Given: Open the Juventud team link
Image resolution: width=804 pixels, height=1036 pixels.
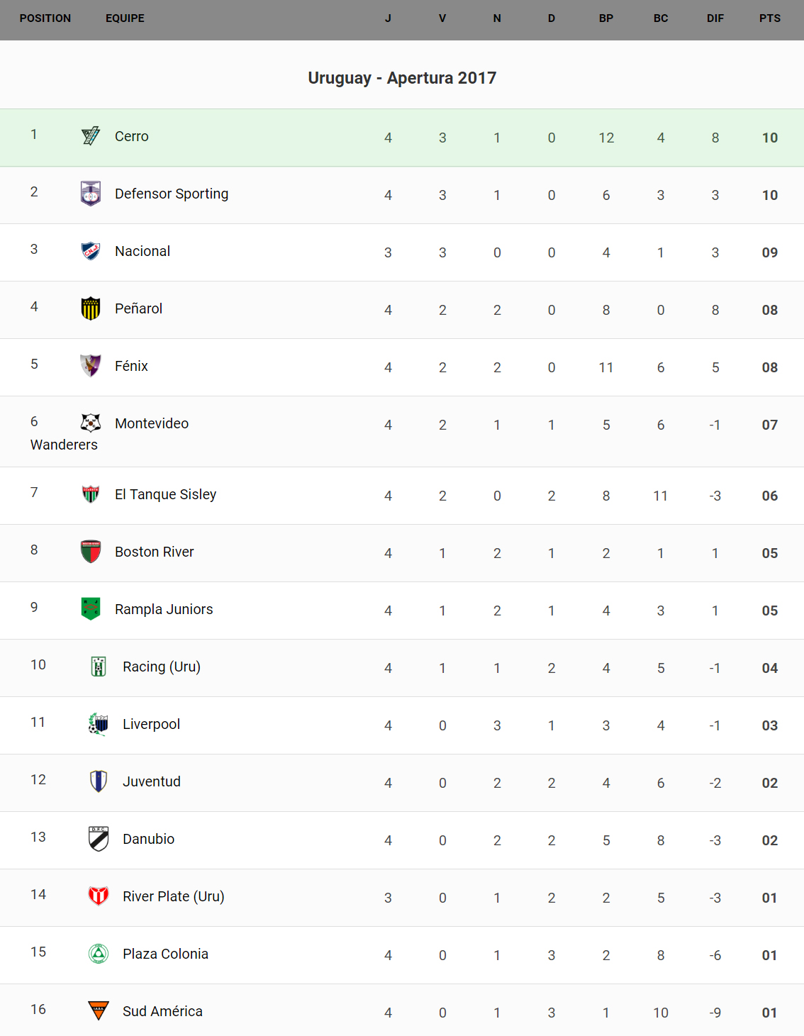Looking at the screenshot, I should click(x=151, y=781).
